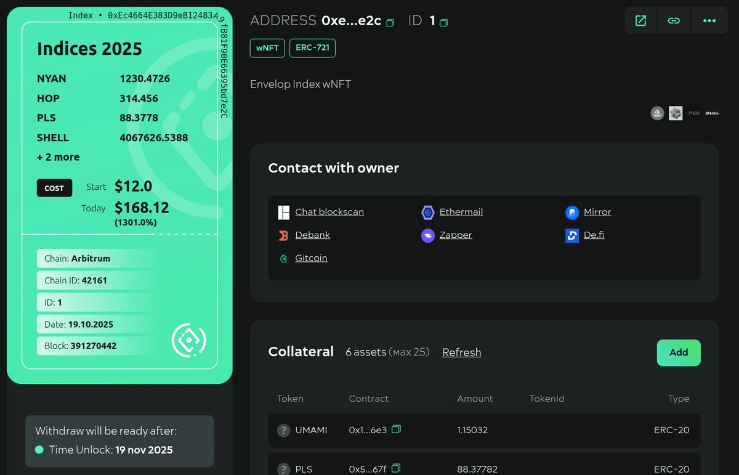
Task: Click the Debank flame icon
Action: pos(283,235)
